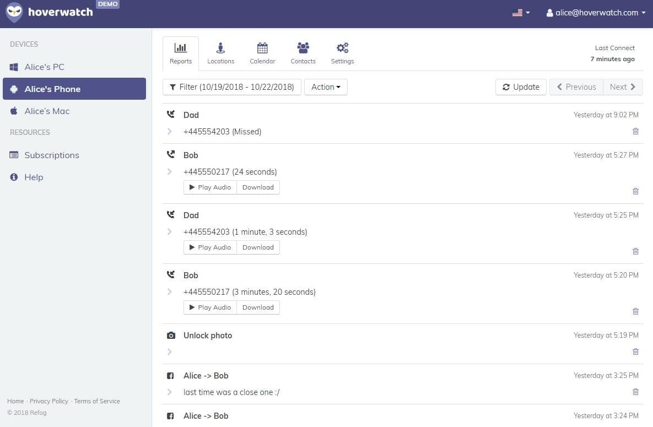
Task: Delete the Dad missed call at 9:02 PM
Action: [x=635, y=131]
